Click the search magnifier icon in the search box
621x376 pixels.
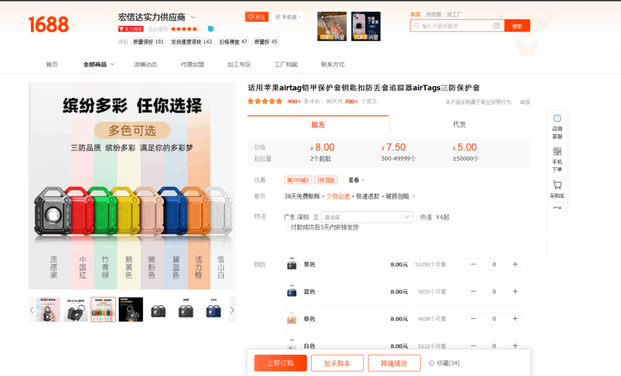(417, 25)
